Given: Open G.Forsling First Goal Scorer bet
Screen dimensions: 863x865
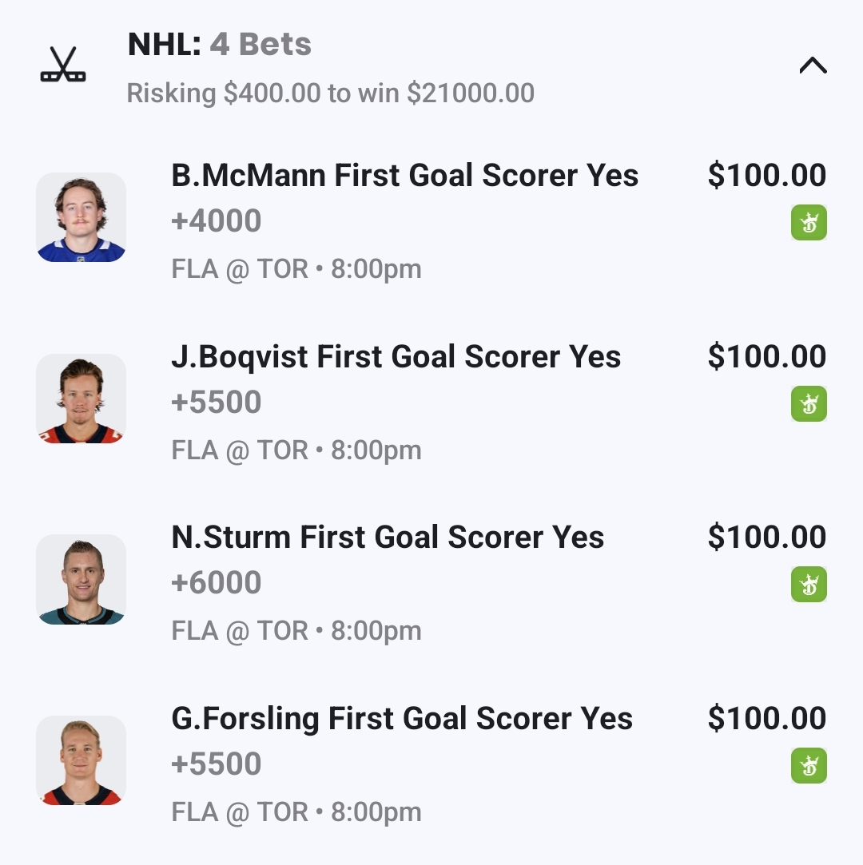Looking at the screenshot, I should pos(402,719).
